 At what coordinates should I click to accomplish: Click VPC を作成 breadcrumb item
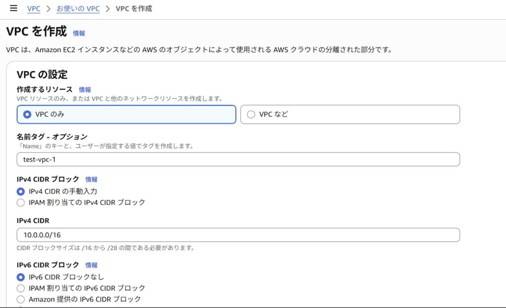(x=133, y=9)
